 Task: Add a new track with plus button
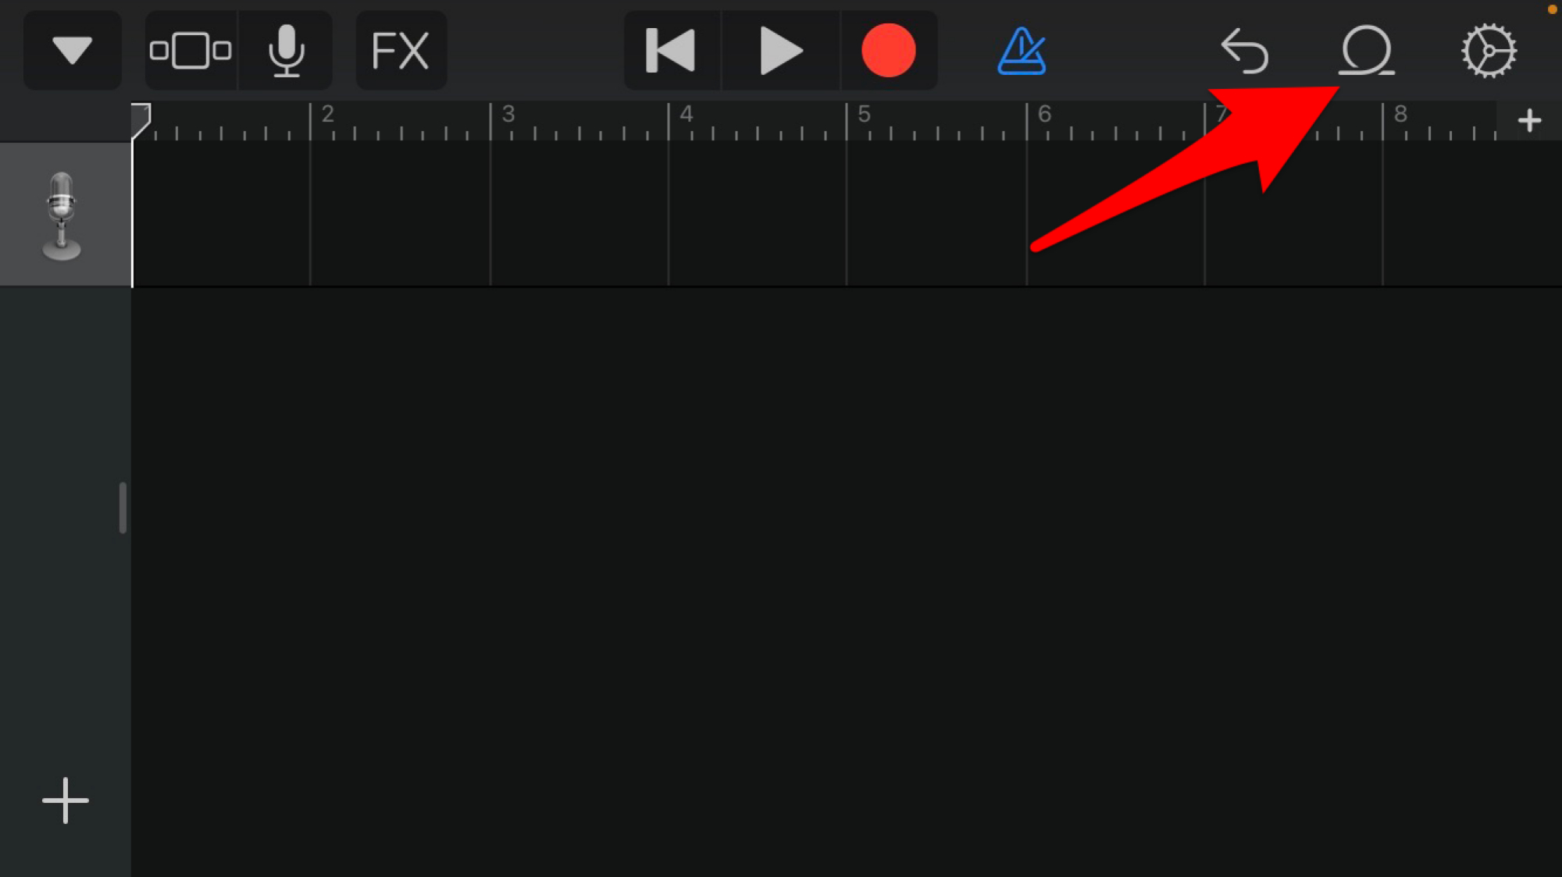(66, 801)
